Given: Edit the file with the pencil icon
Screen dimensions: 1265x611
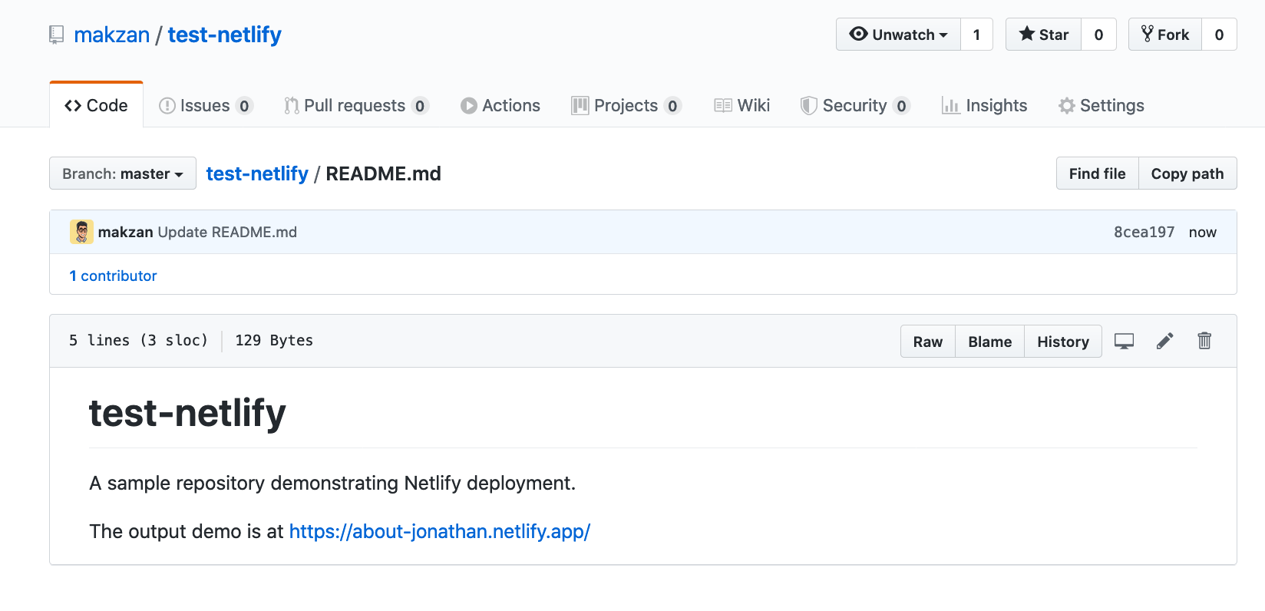Looking at the screenshot, I should [x=1164, y=342].
